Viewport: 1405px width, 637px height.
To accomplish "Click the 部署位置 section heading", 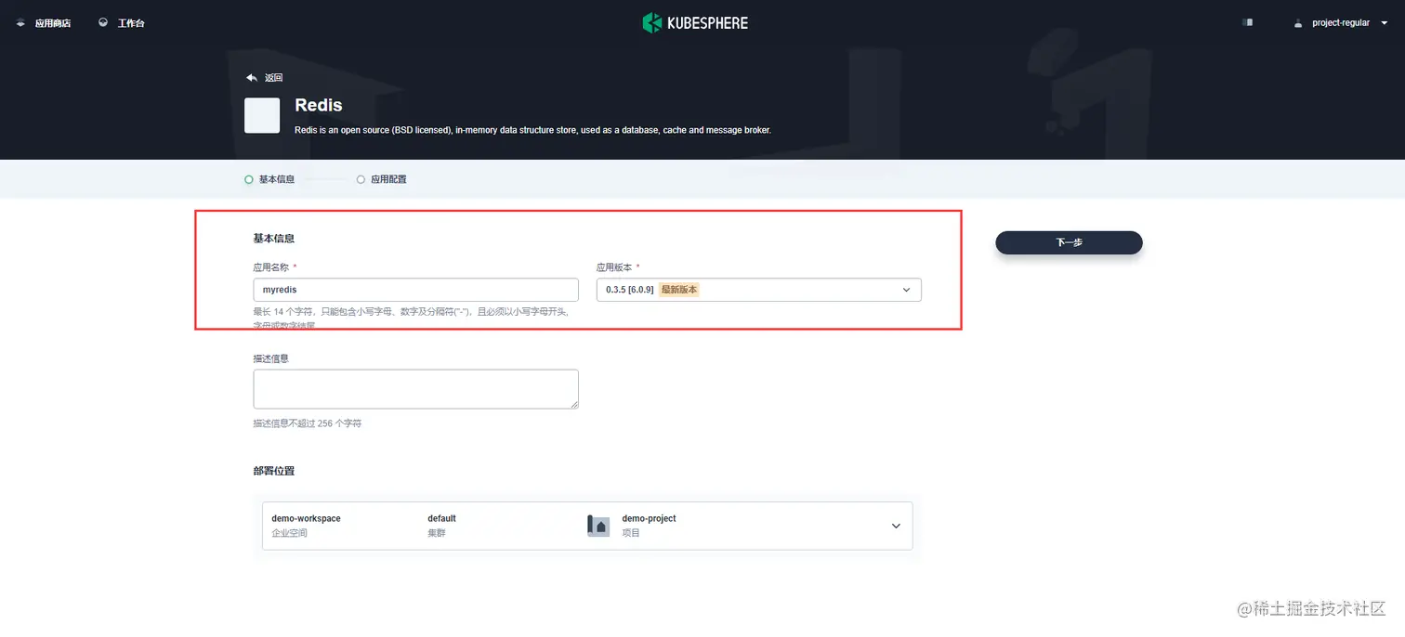I will click(274, 471).
